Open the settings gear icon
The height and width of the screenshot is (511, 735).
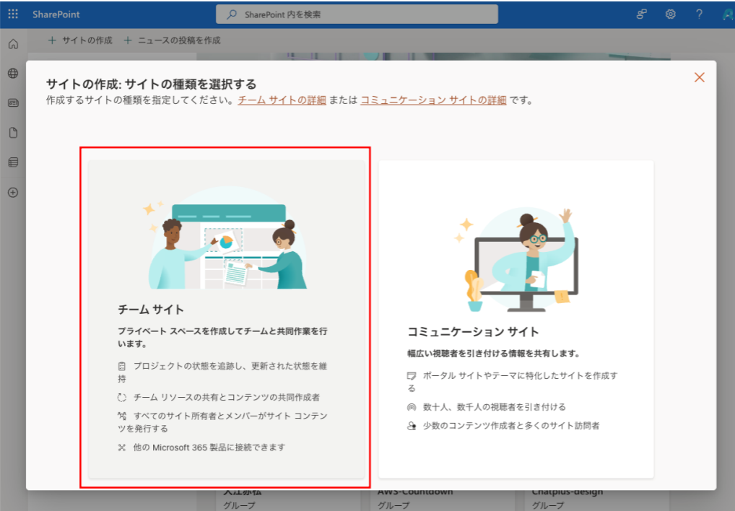670,14
